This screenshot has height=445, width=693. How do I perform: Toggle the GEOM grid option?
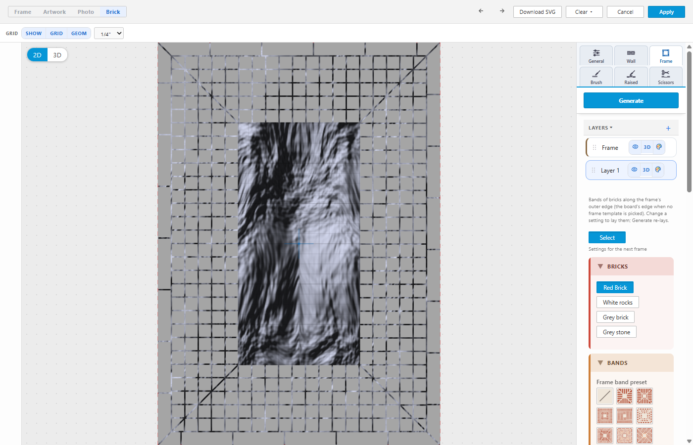pos(79,33)
